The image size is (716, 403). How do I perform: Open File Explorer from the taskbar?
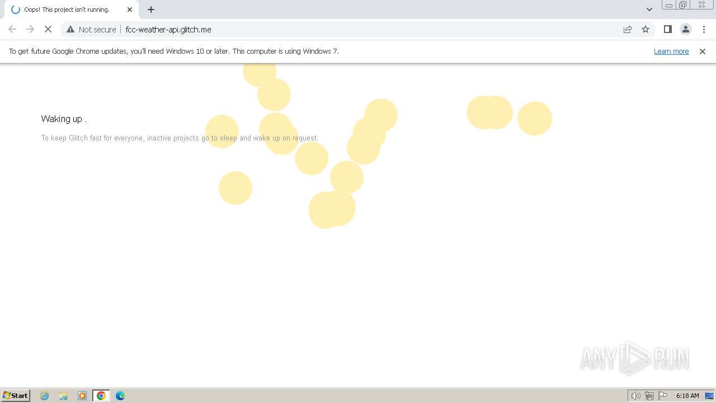click(63, 395)
